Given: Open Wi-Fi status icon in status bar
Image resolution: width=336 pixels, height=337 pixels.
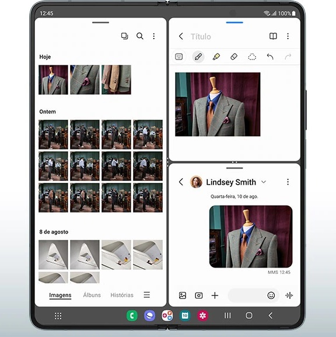Looking at the screenshot, I should (267, 13).
